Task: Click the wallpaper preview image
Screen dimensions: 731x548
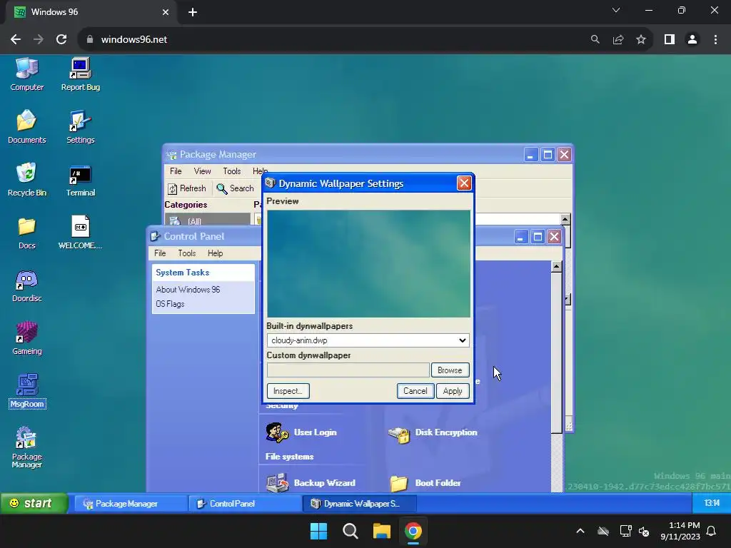Action: 368,264
